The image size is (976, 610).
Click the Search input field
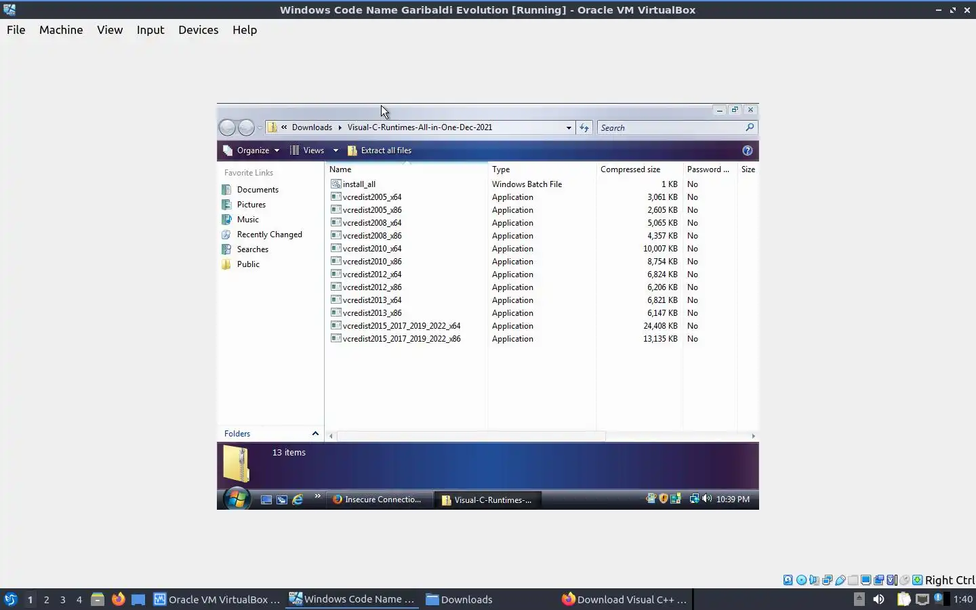(x=671, y=127)
